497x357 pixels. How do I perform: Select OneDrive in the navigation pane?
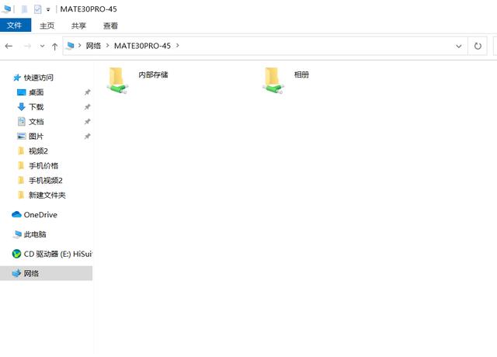[40, 215]
